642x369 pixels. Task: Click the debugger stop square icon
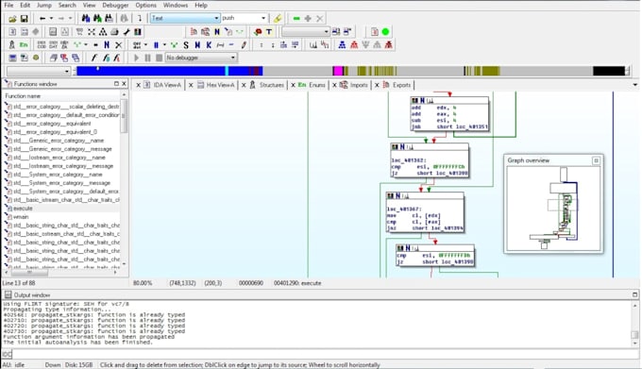[160, 58]
